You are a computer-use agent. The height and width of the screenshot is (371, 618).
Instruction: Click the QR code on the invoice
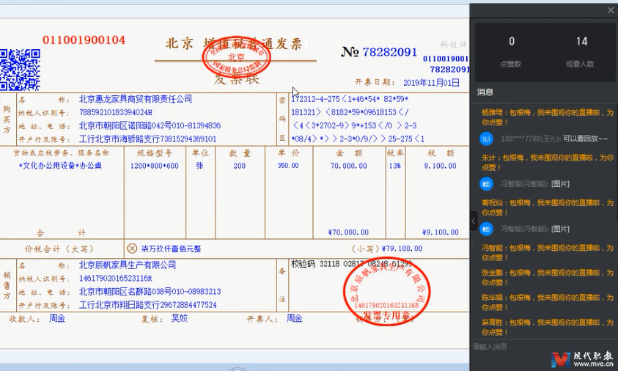click(20, 70)
